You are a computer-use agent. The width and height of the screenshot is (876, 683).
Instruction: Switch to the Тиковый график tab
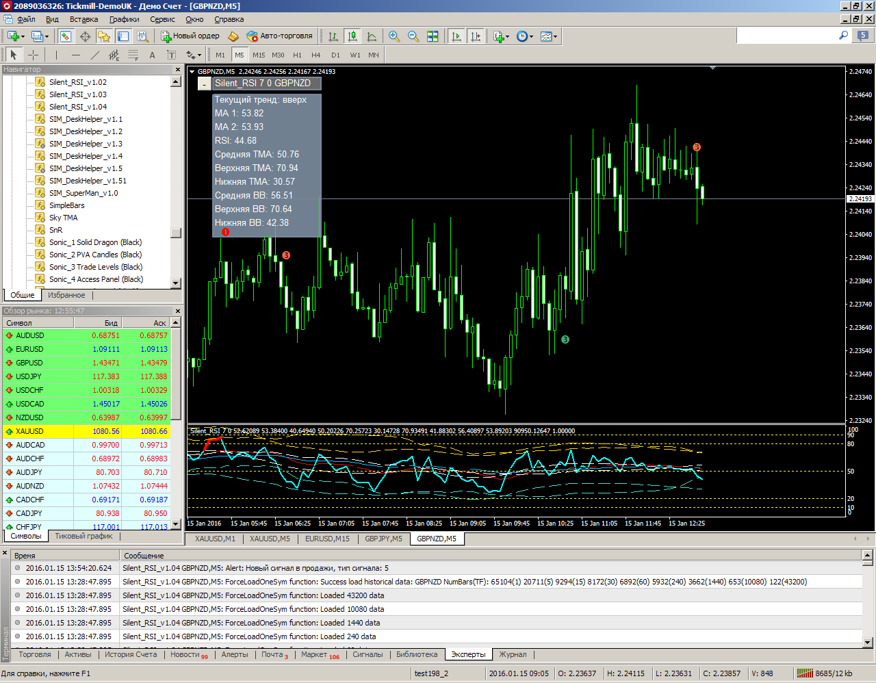pyautogui.click(x=84, y=536)
